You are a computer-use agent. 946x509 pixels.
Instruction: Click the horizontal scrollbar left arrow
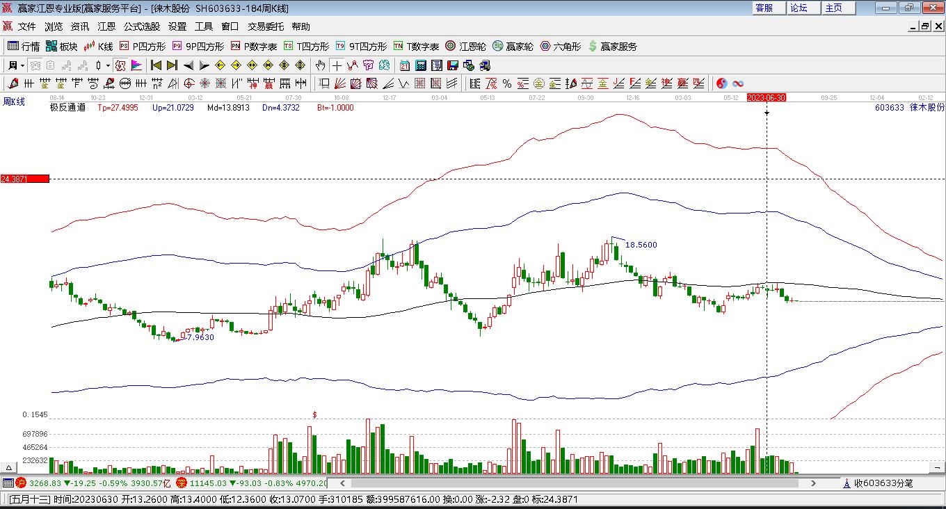[342, 483]
